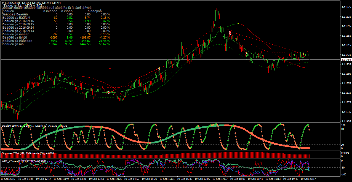
Task: Click the 2016.09.16 row label
Action: (x=18, y=21)
